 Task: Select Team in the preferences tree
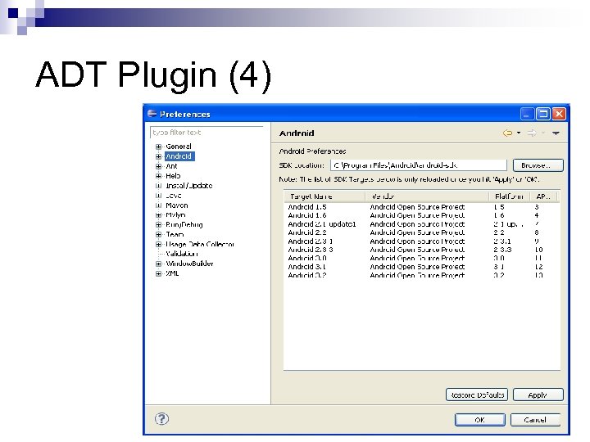coord(175,234)
